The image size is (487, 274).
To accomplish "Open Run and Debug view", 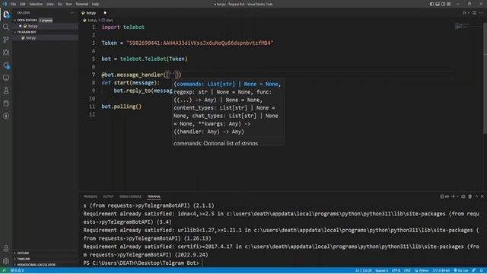I will point(6,53).
